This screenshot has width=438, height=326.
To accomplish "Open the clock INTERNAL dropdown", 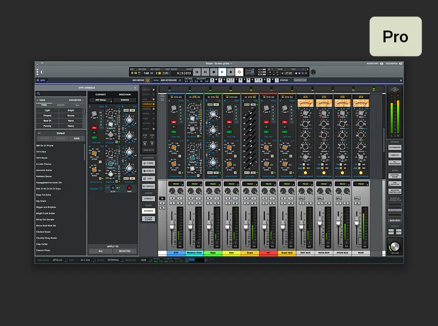I will pos(115,260).
